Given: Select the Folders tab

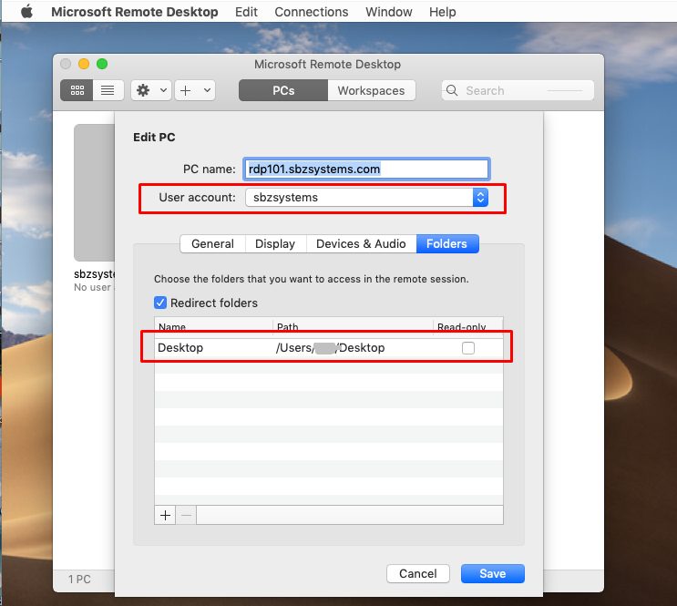Looking at the screenshot, I should [x=446, y=243].
